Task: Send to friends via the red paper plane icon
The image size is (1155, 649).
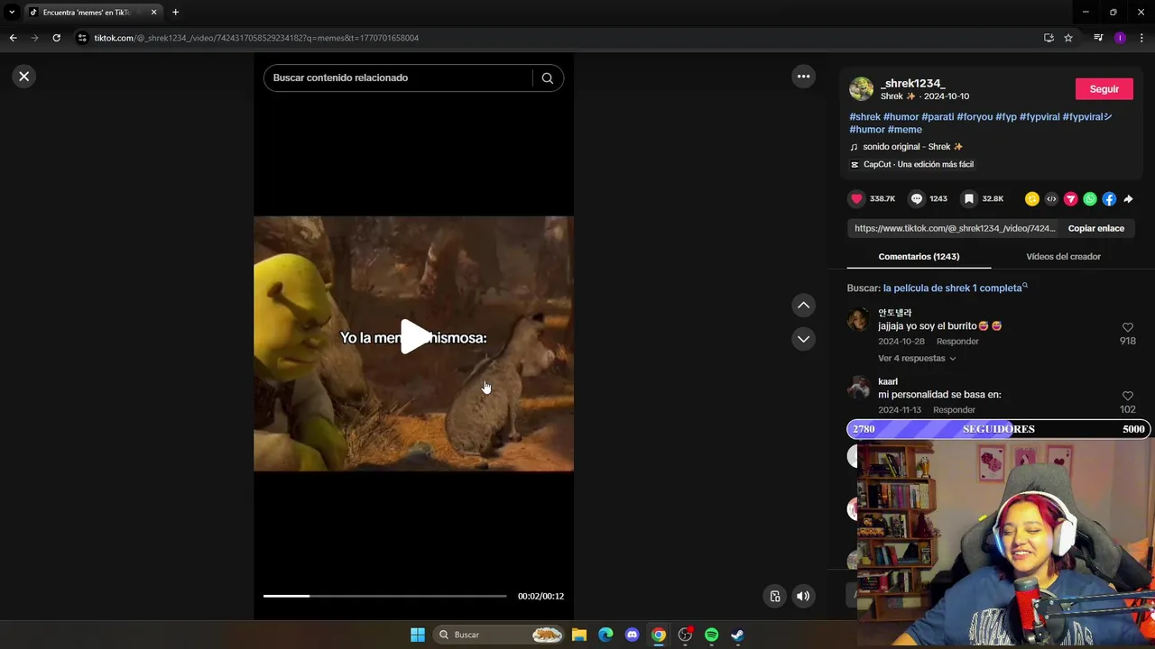Action: tap(1070, 199)
